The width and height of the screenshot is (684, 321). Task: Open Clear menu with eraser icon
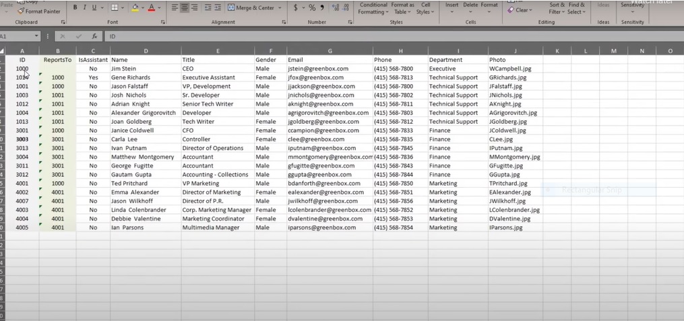520,10
